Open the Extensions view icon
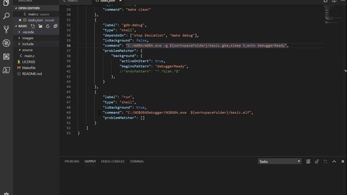This screenshot has height=195, width=347. tap(6, 56)
